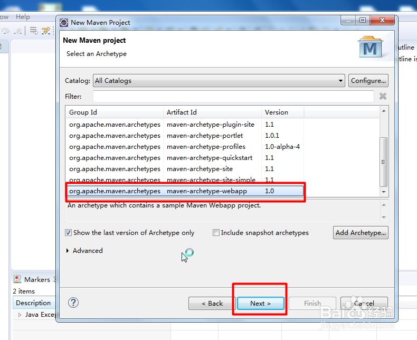Viewport: 417px width, 340px height.
Task: Sort by Group Id column header
Action: (115, 112)
